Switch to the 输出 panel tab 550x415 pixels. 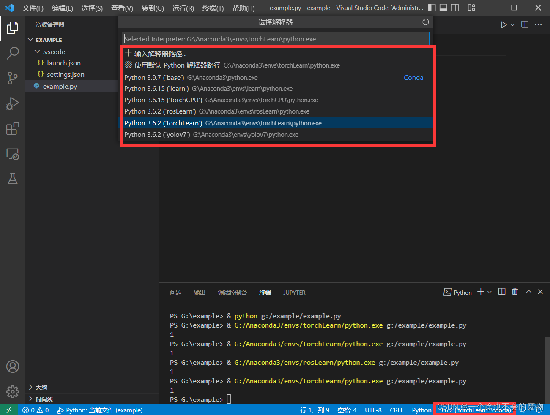tap(200, 293)
